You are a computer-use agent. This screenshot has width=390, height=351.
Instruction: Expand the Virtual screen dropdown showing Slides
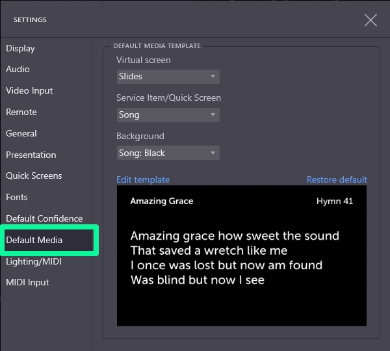[x=168, y=77]
